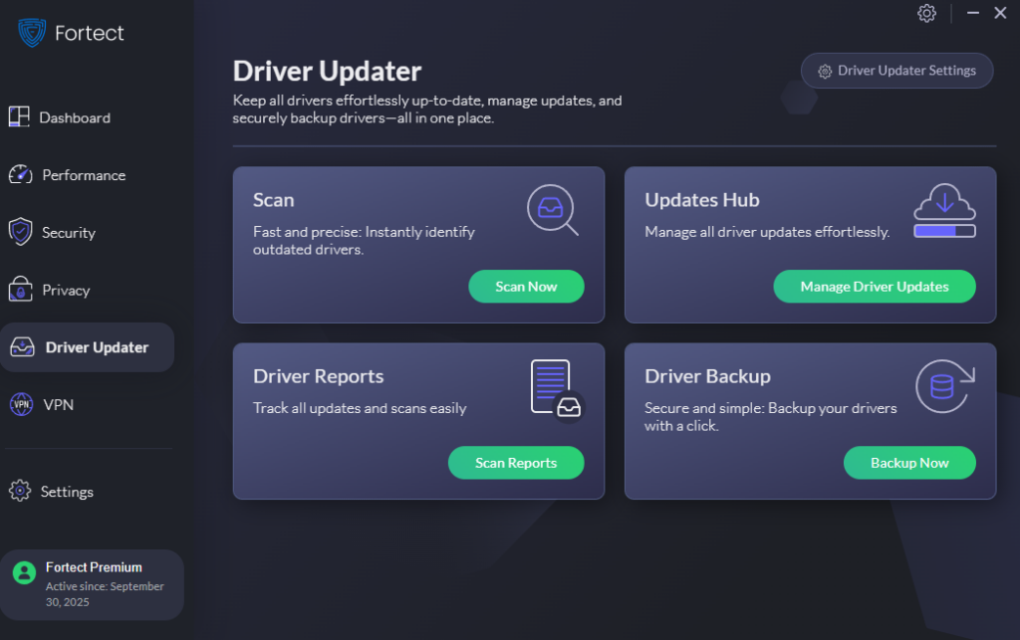1020x640 pixels.
Task: Click the Scan magnifier icon
Action: coord(552,210)
